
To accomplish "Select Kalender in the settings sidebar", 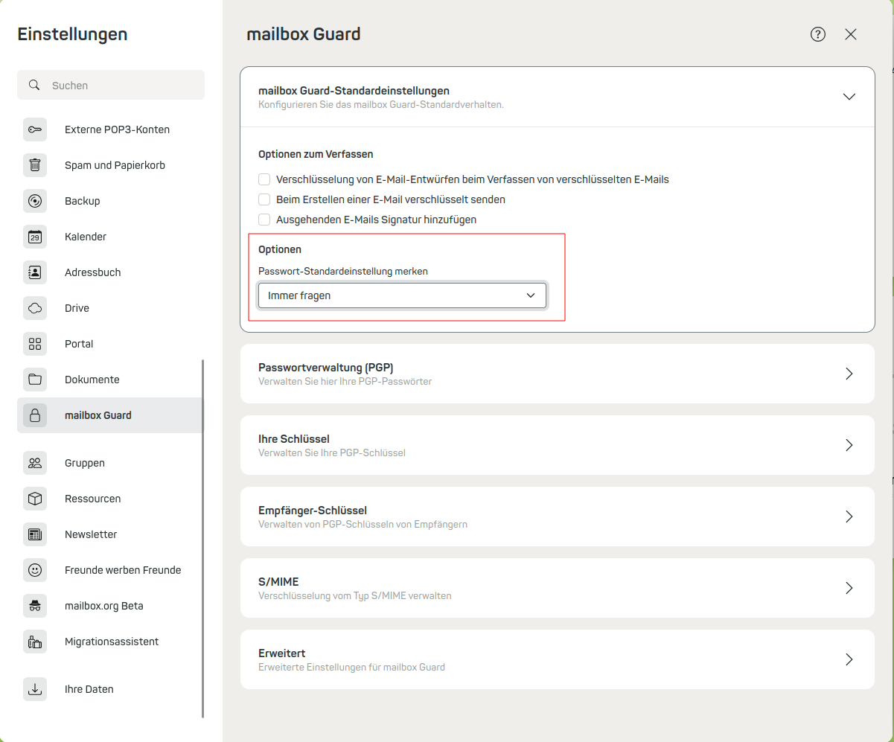I will click(110, 237).
